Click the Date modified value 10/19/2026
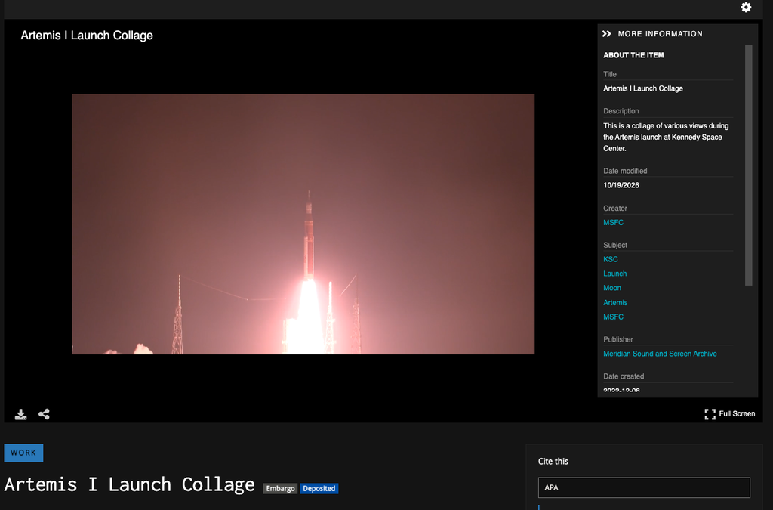The width and height of the screenshot is (773, 510). coord(621,185)
